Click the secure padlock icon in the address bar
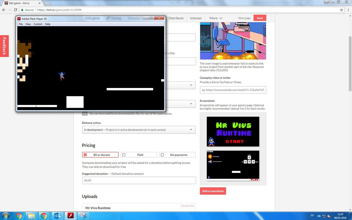The image size is (352, 220). pos(22,10)
